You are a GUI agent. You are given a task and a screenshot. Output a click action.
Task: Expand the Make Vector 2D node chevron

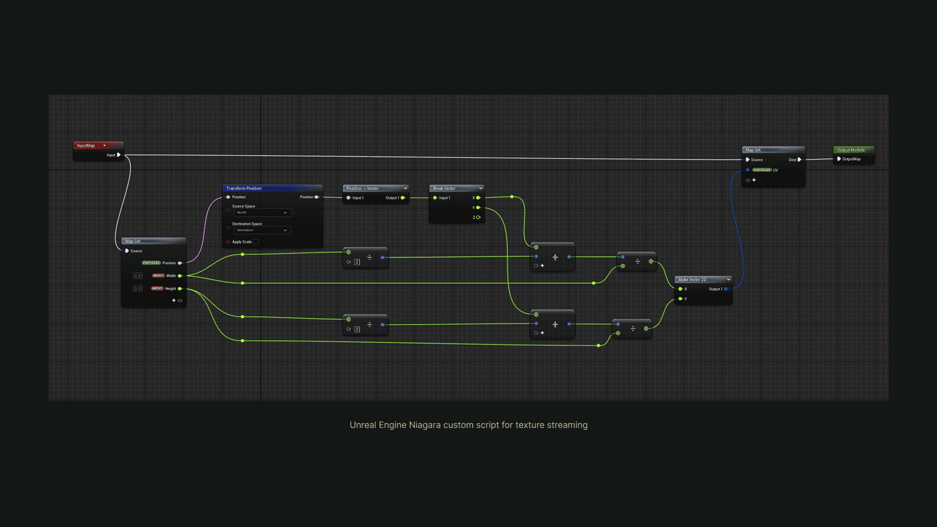(729, 280)
